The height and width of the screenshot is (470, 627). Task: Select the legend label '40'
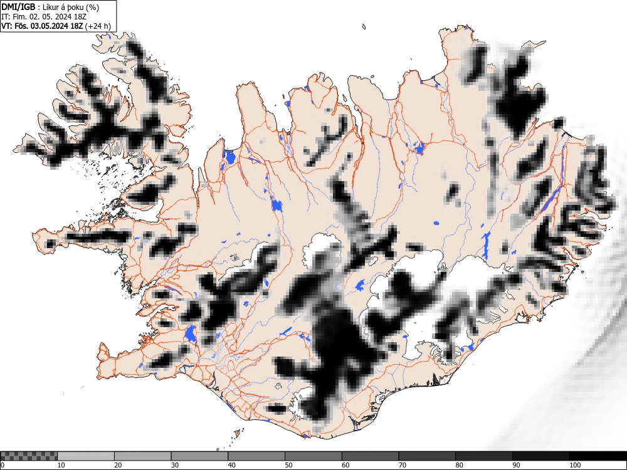click(231, 465)
